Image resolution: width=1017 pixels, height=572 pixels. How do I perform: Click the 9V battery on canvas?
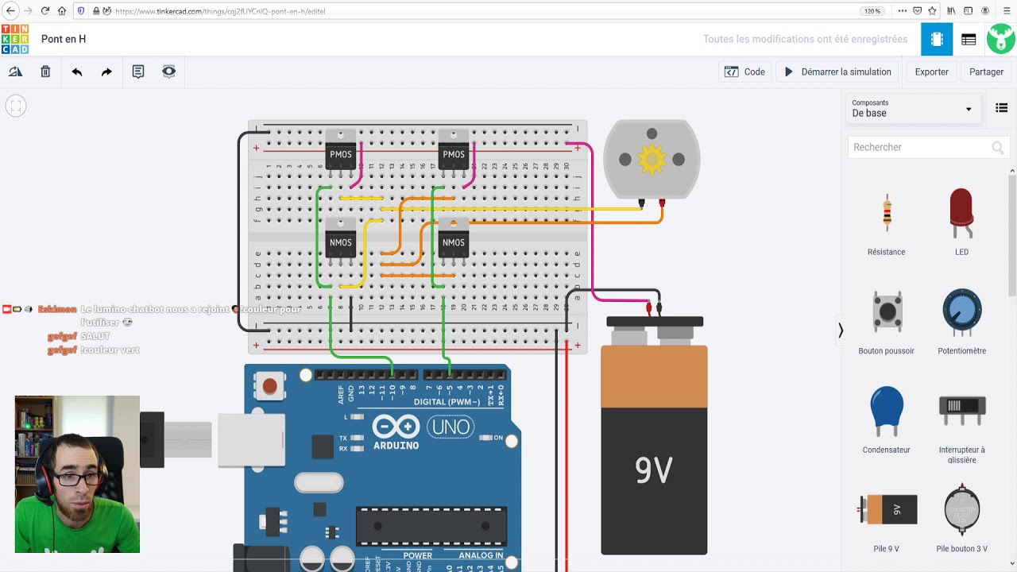click(654, 435)
